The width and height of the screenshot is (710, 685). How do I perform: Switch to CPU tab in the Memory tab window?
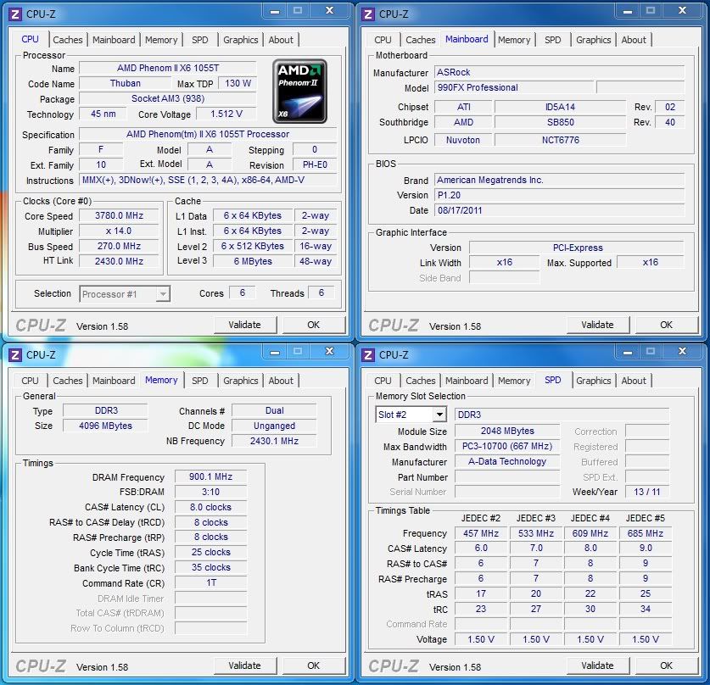(x=30, y=381)
